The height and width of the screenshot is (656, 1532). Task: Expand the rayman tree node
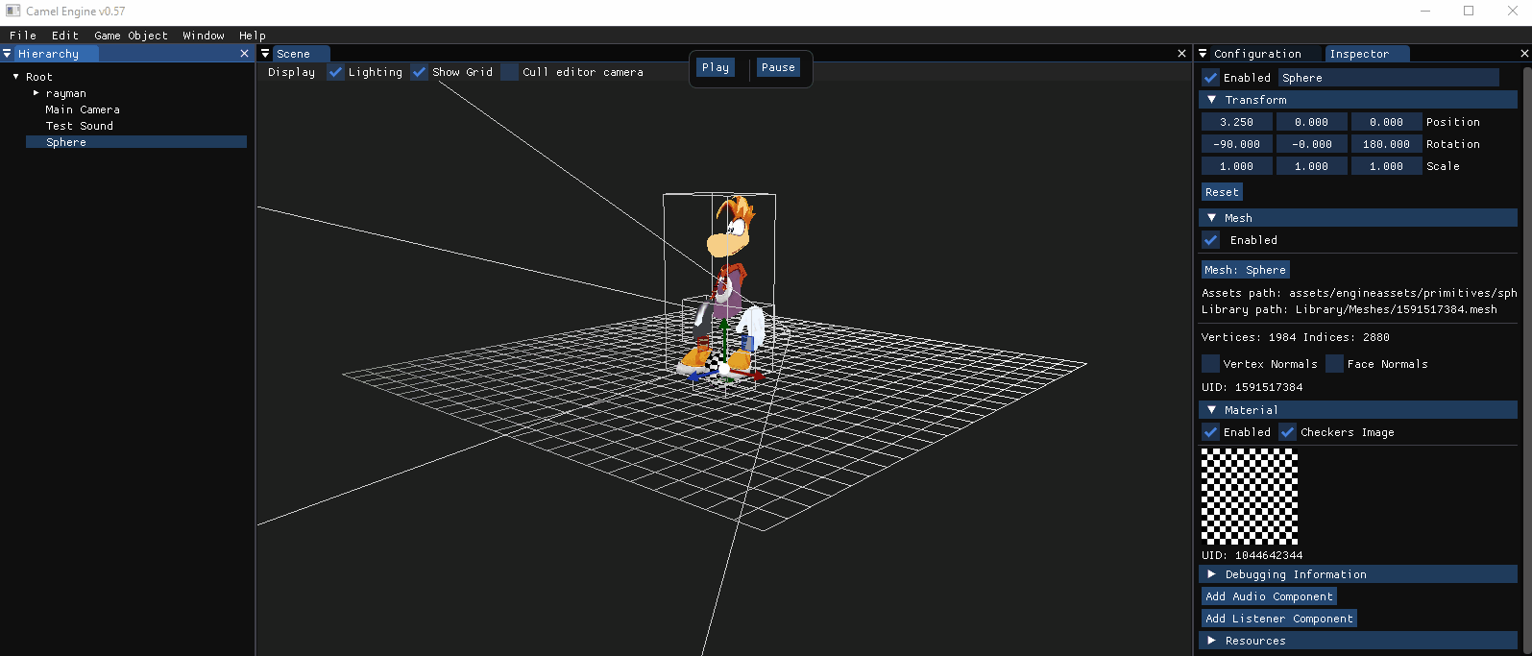[x=36, y=93]
